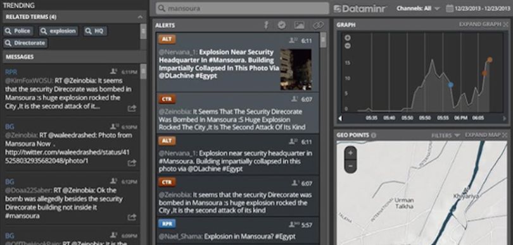Image resolution: width=513 pixels, height=245 pixels.
Task: Click the RPR source label on first message
Action: coord(11,72)
